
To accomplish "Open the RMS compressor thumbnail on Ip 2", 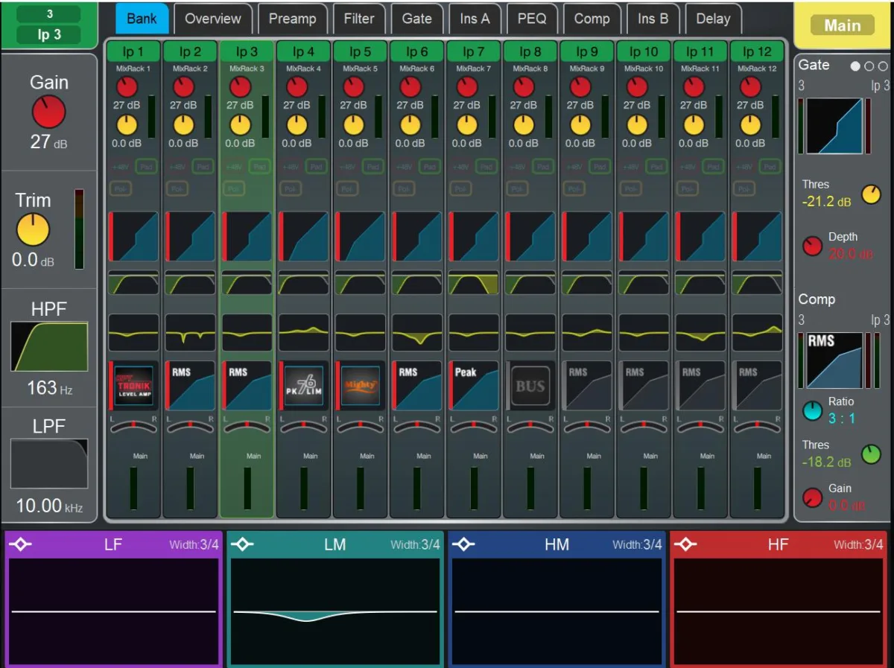I will pos(190,386).
